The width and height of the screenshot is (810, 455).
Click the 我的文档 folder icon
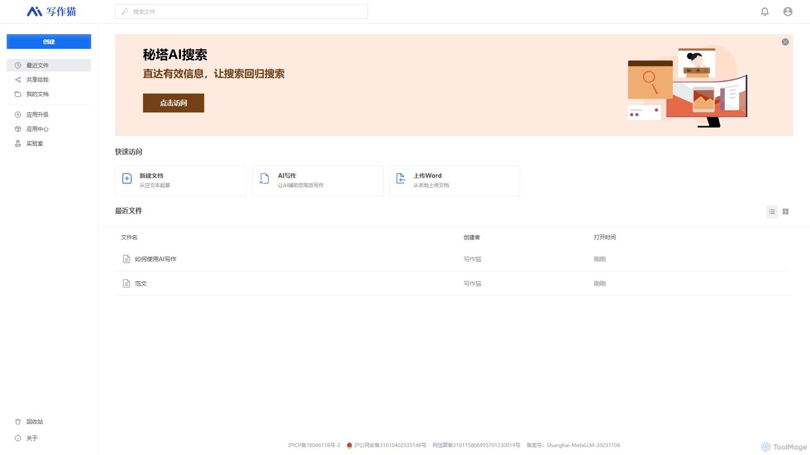click(18, 94)
